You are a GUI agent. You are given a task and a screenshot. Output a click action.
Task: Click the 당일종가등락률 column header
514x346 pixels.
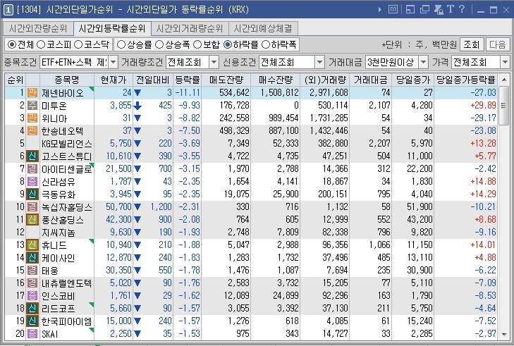tap(465, 80)
